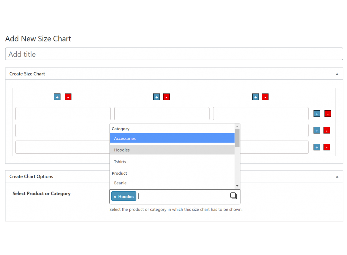Collapse the Create Size Chart panel
This screenshot has width=347, height=255.
[337, 74]
